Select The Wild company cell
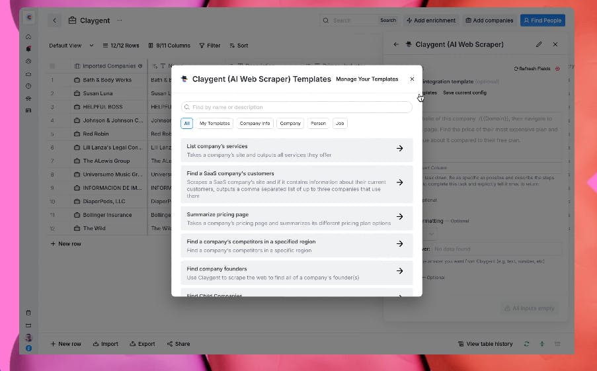597x371 pixels. pyautogui.click(x=108, y=229)
